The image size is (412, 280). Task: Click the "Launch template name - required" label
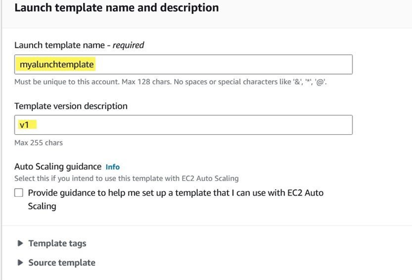79,45
